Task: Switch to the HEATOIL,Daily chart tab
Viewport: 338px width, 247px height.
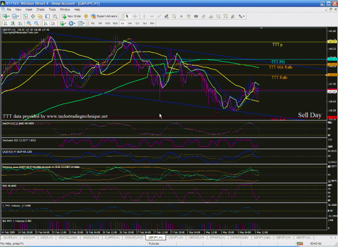Action: [68, 237]
